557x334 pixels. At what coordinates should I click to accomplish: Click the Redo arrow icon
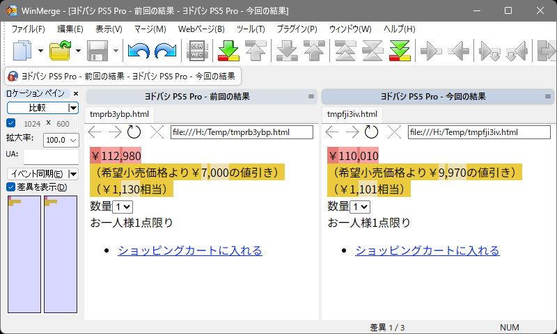[x=166, y=51]
